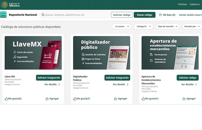
Task: Add Digitalizador Público via Agregar basket icon
Action: point(116,99)
